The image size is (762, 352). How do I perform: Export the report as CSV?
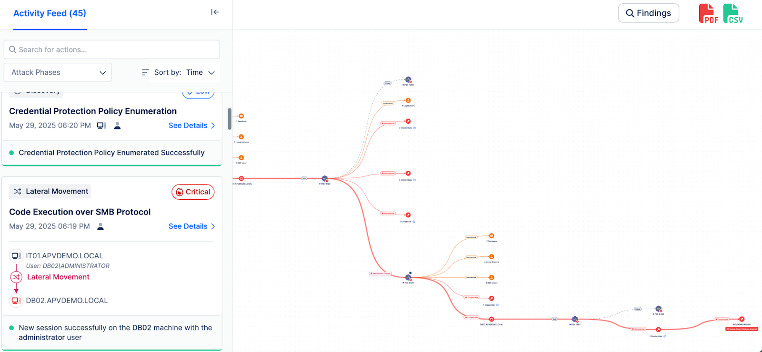(x=733, y=13)
